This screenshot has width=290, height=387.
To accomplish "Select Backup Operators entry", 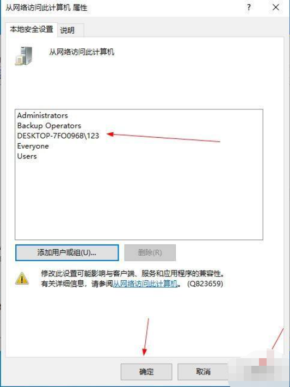I will (49, 126).
